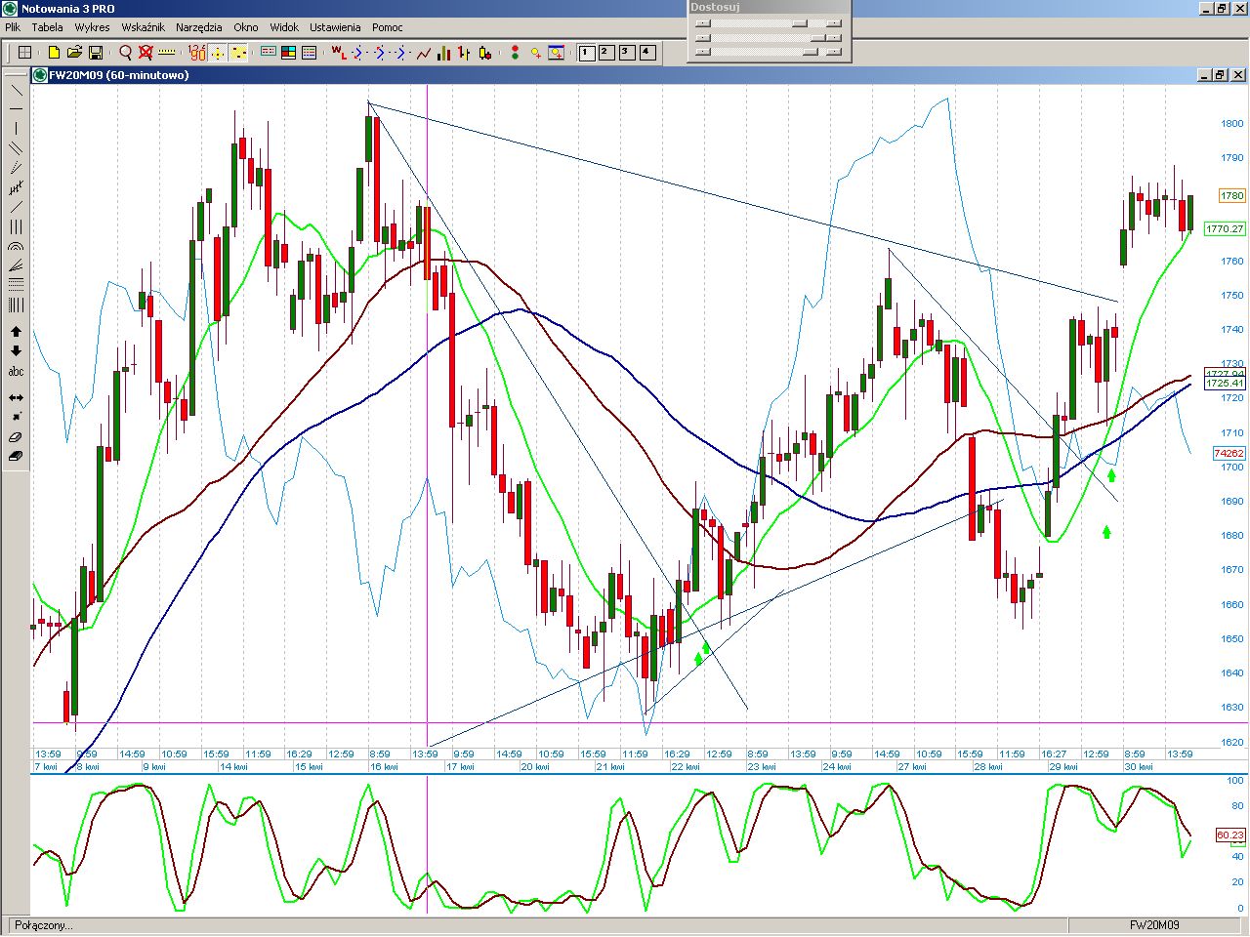Image resolution: width=1250 pixels, height=937 pixels.
Task: Open the Wskaźnik menu
Action: (x=143, y=27)
